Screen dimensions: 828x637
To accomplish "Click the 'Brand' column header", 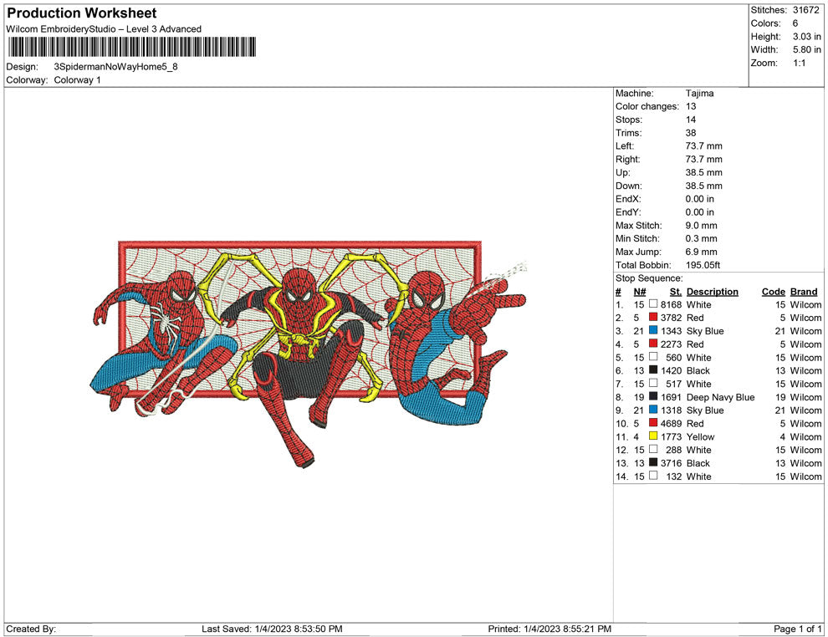I will 804,292.
